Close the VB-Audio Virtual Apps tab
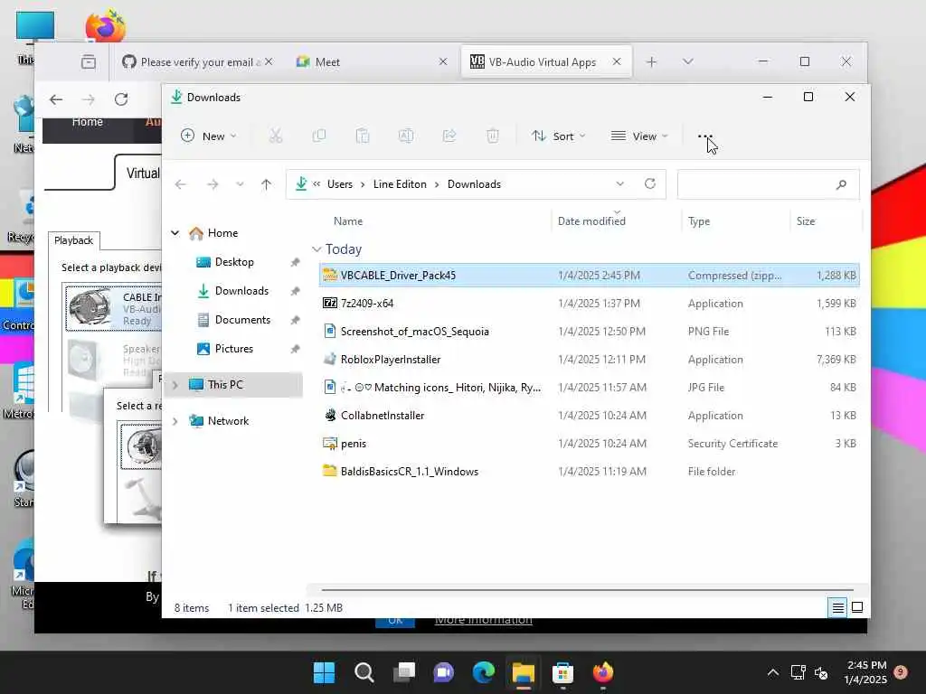Viewport: 926px width, 694px height. coord(617,61)
